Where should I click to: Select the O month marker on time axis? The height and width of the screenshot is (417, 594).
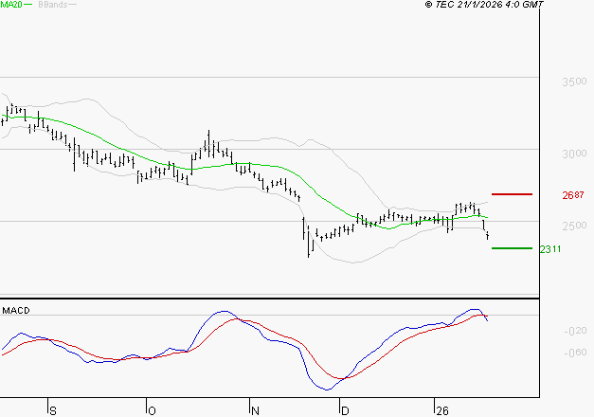point(151,410)
